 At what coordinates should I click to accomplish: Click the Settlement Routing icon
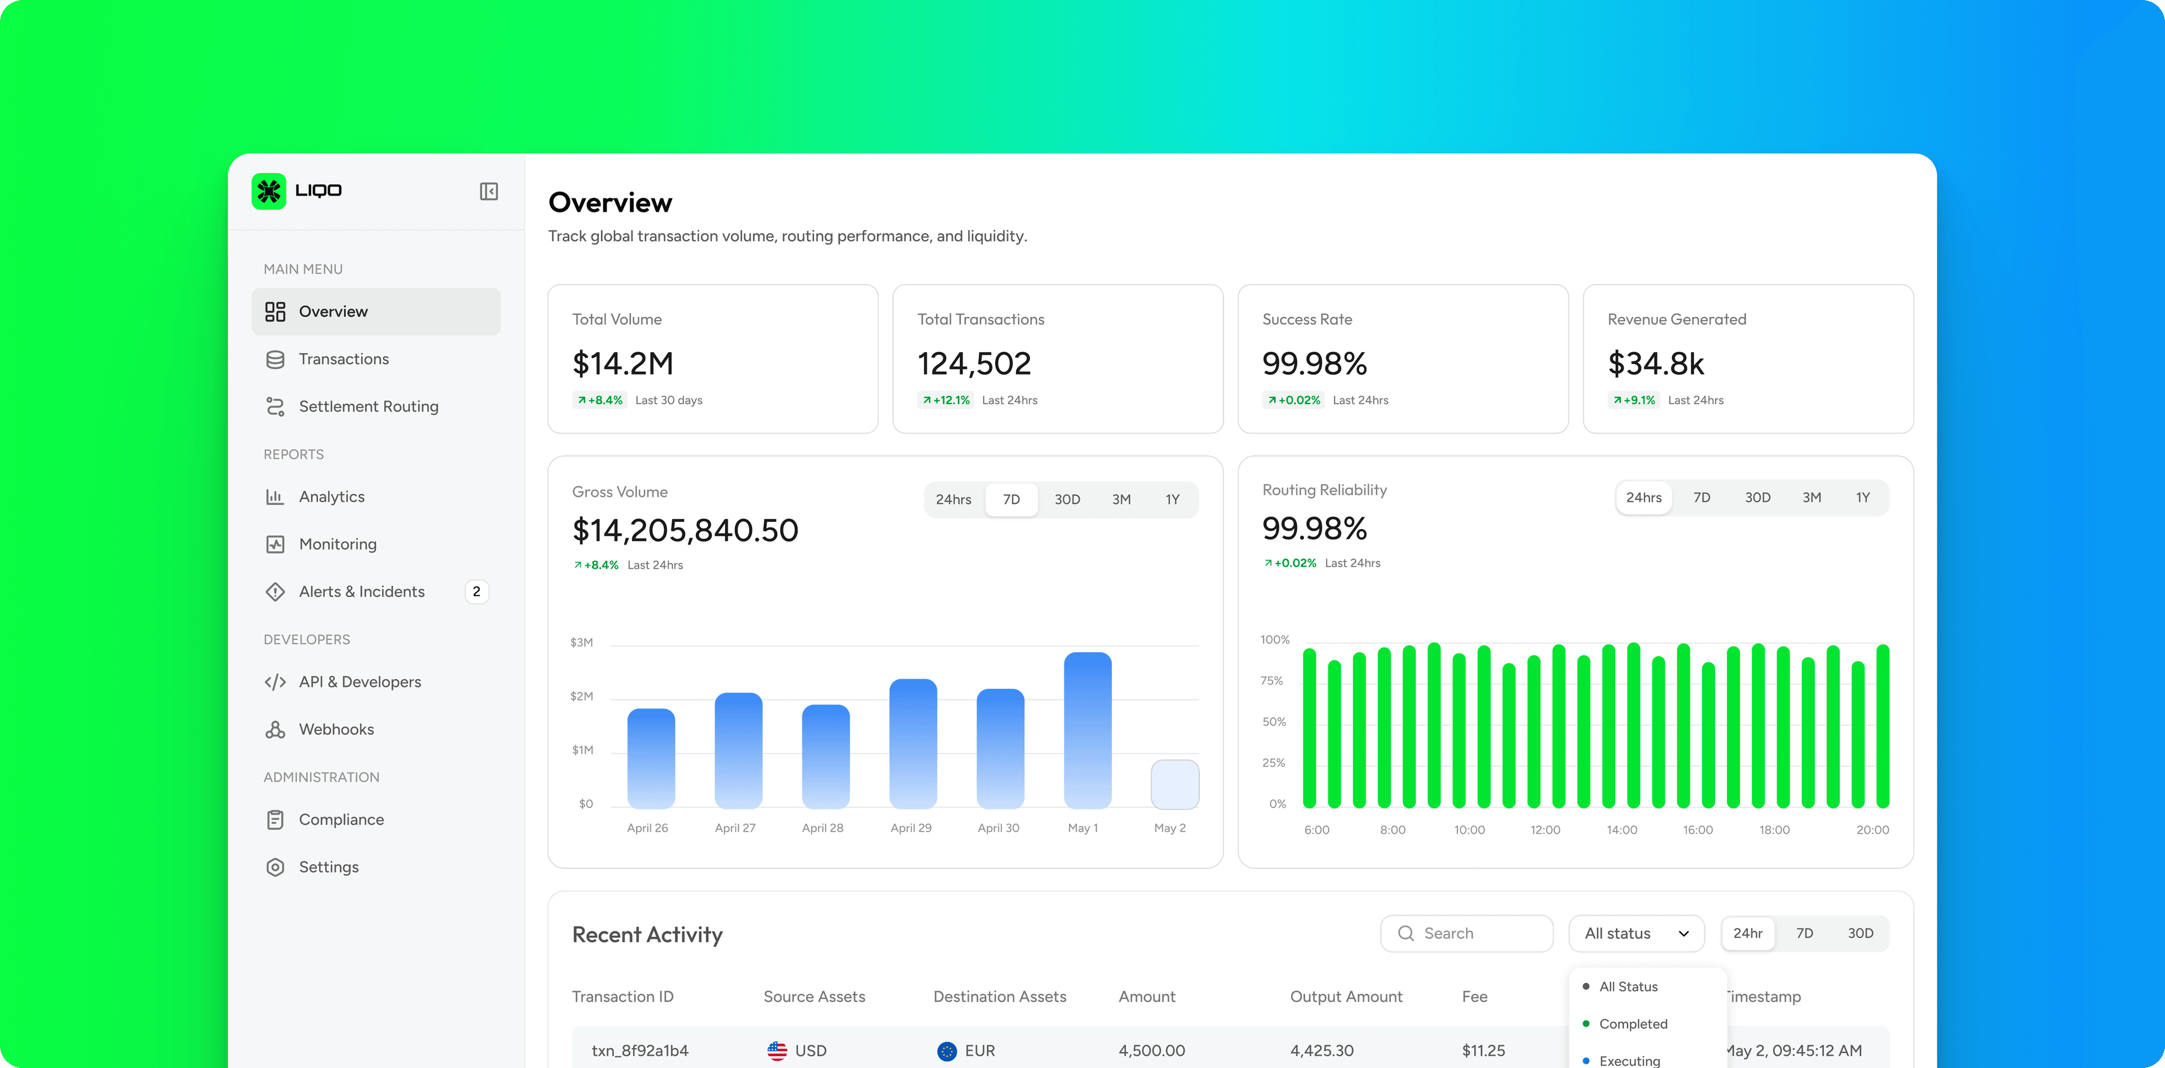(x=275, y=407)
